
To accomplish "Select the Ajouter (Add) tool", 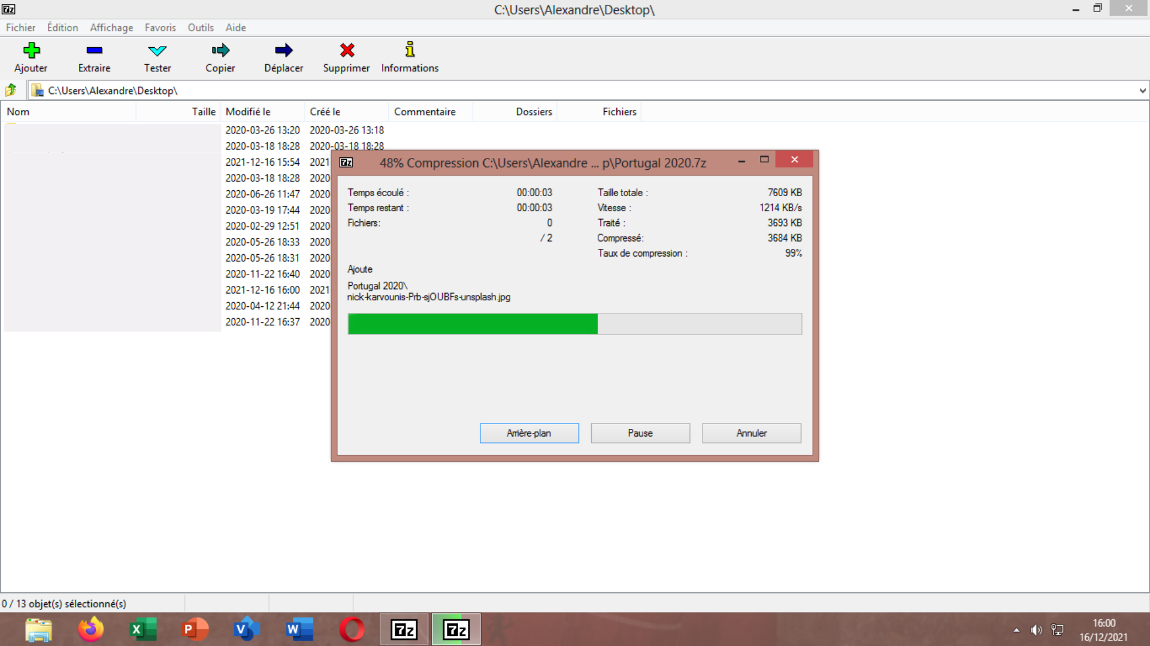I will 31,57.
